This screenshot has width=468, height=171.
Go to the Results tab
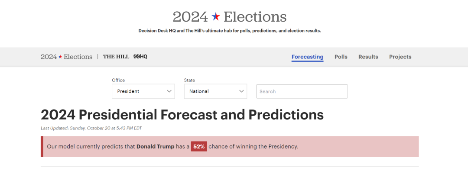[368, 57]
